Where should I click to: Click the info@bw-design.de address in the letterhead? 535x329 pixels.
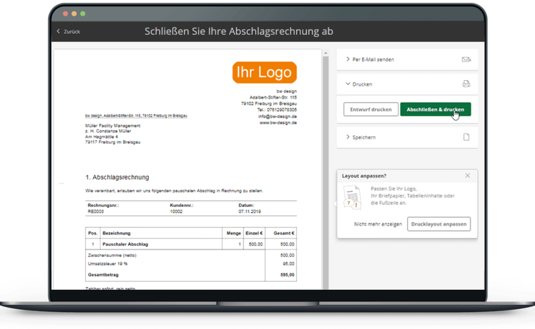(x=277, y=117)
